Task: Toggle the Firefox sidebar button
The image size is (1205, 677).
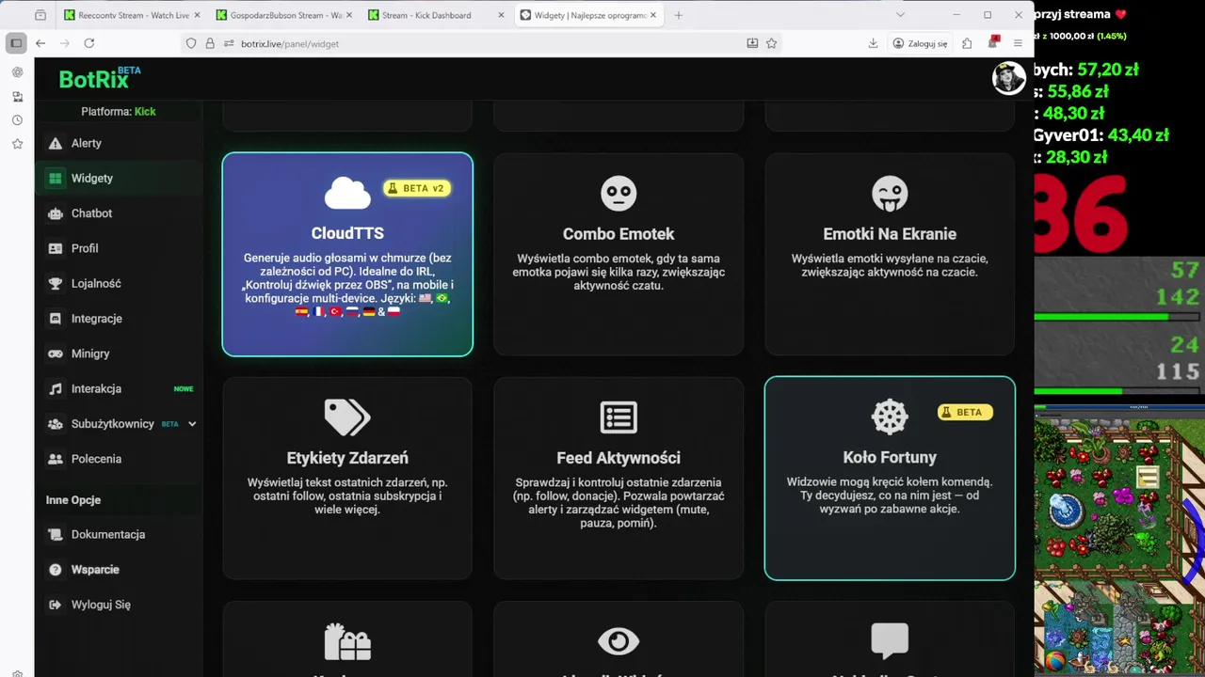Action: 16,43
